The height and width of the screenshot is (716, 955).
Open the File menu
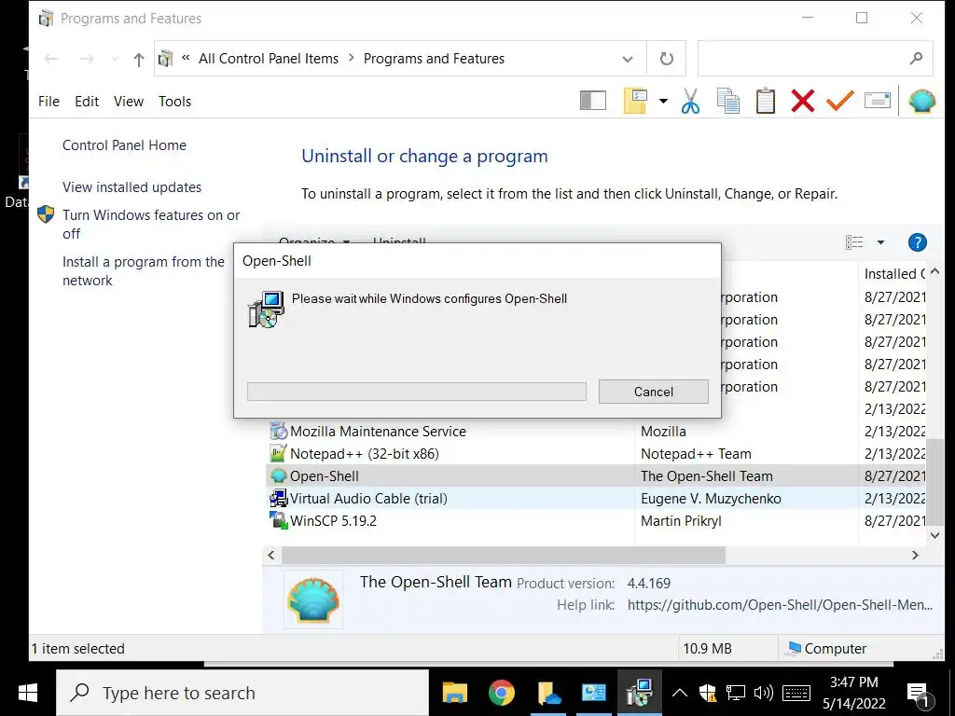click(x=48, y=102)
